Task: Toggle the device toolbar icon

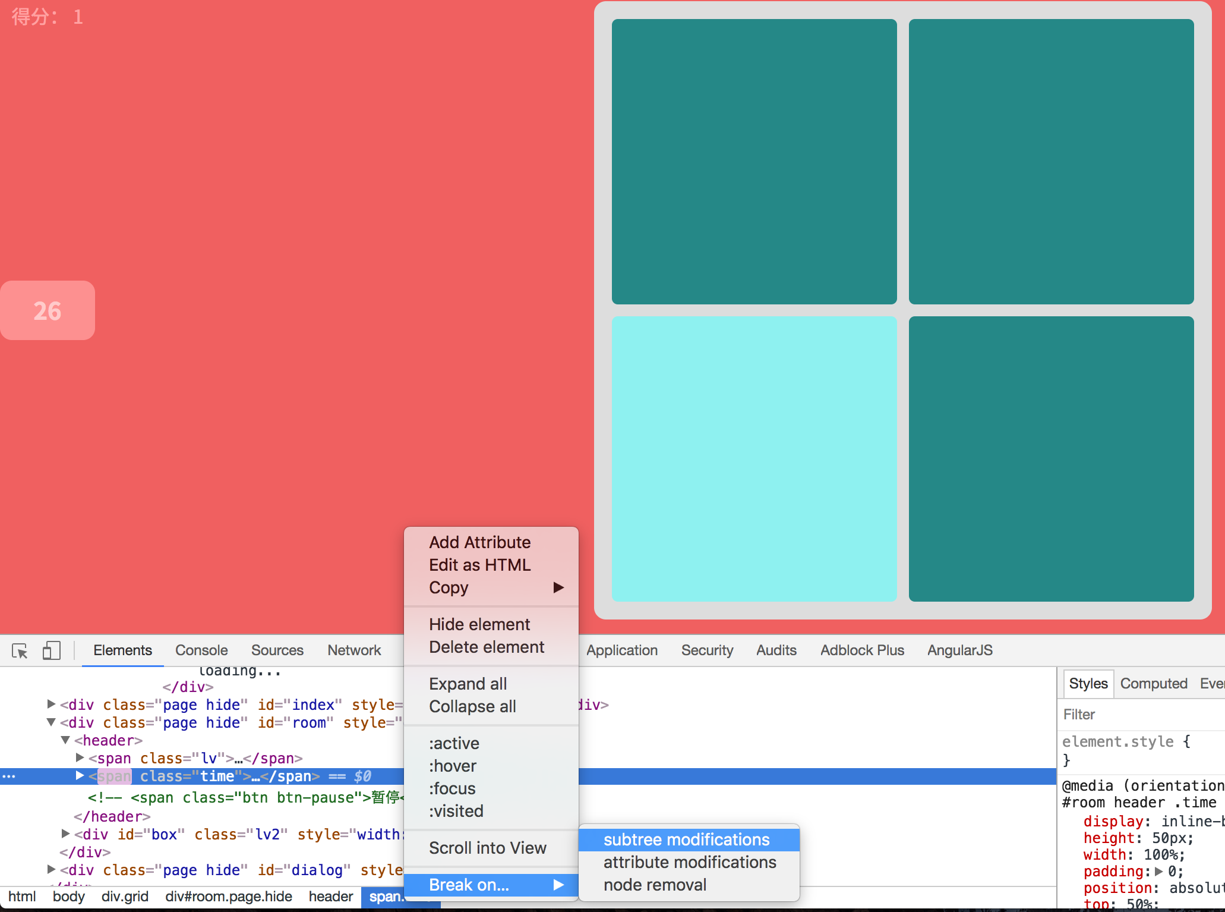Action: click(51, 650)
